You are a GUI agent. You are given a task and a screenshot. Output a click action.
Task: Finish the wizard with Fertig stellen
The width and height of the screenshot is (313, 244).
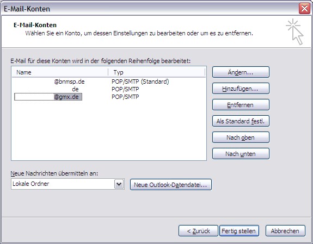point(239,231)
